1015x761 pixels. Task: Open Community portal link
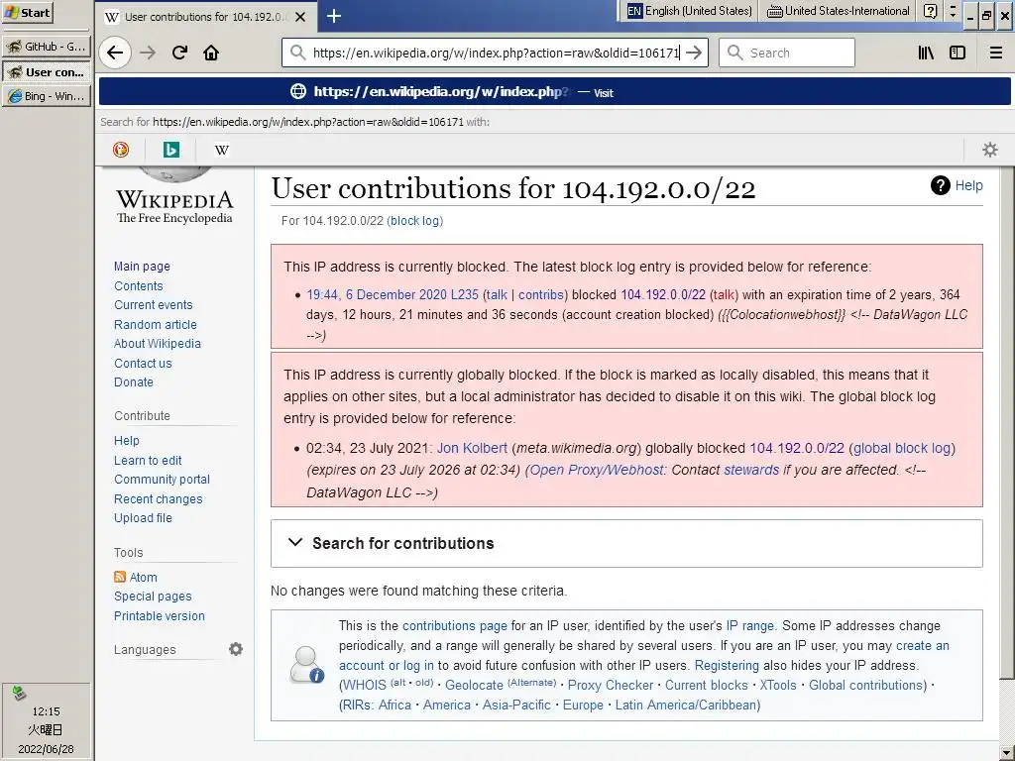click(162, 479)
